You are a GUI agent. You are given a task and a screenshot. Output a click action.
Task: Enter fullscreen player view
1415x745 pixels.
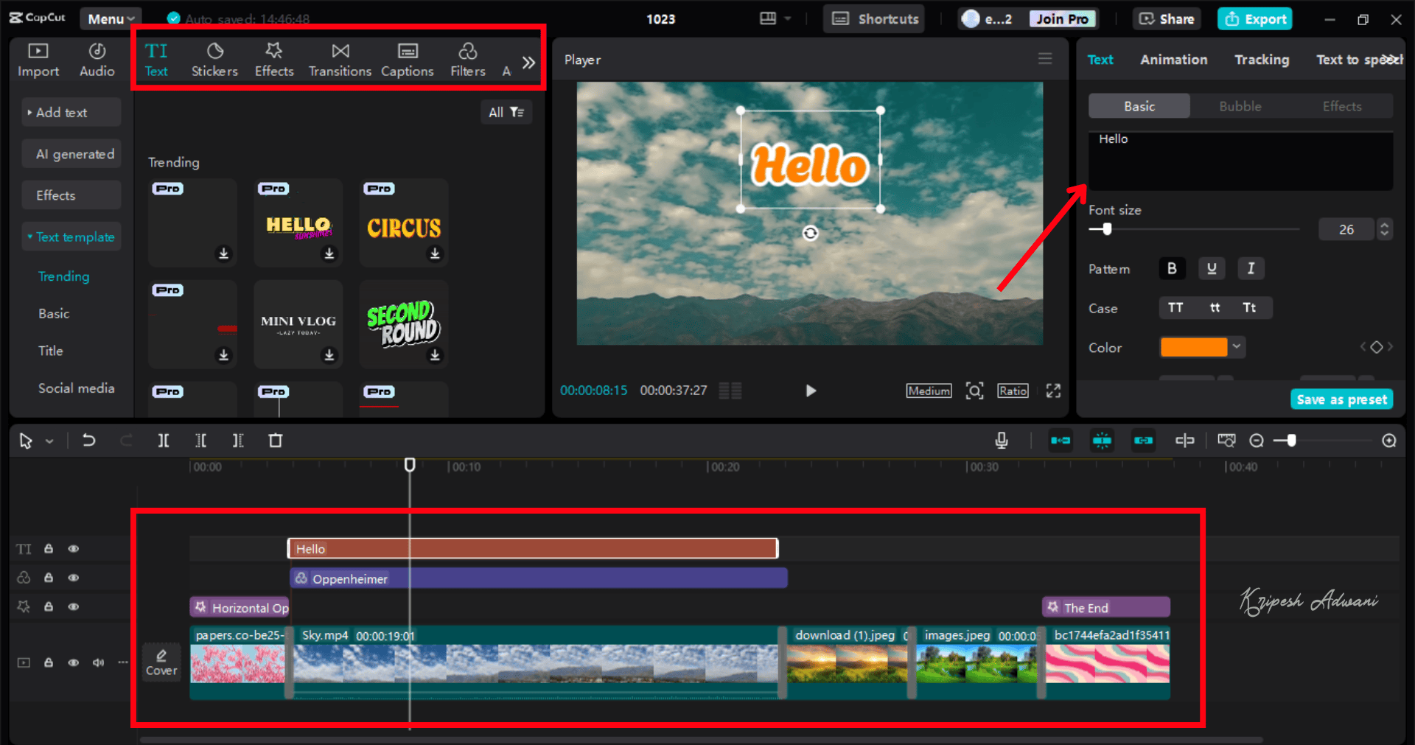pos(1053,391)
